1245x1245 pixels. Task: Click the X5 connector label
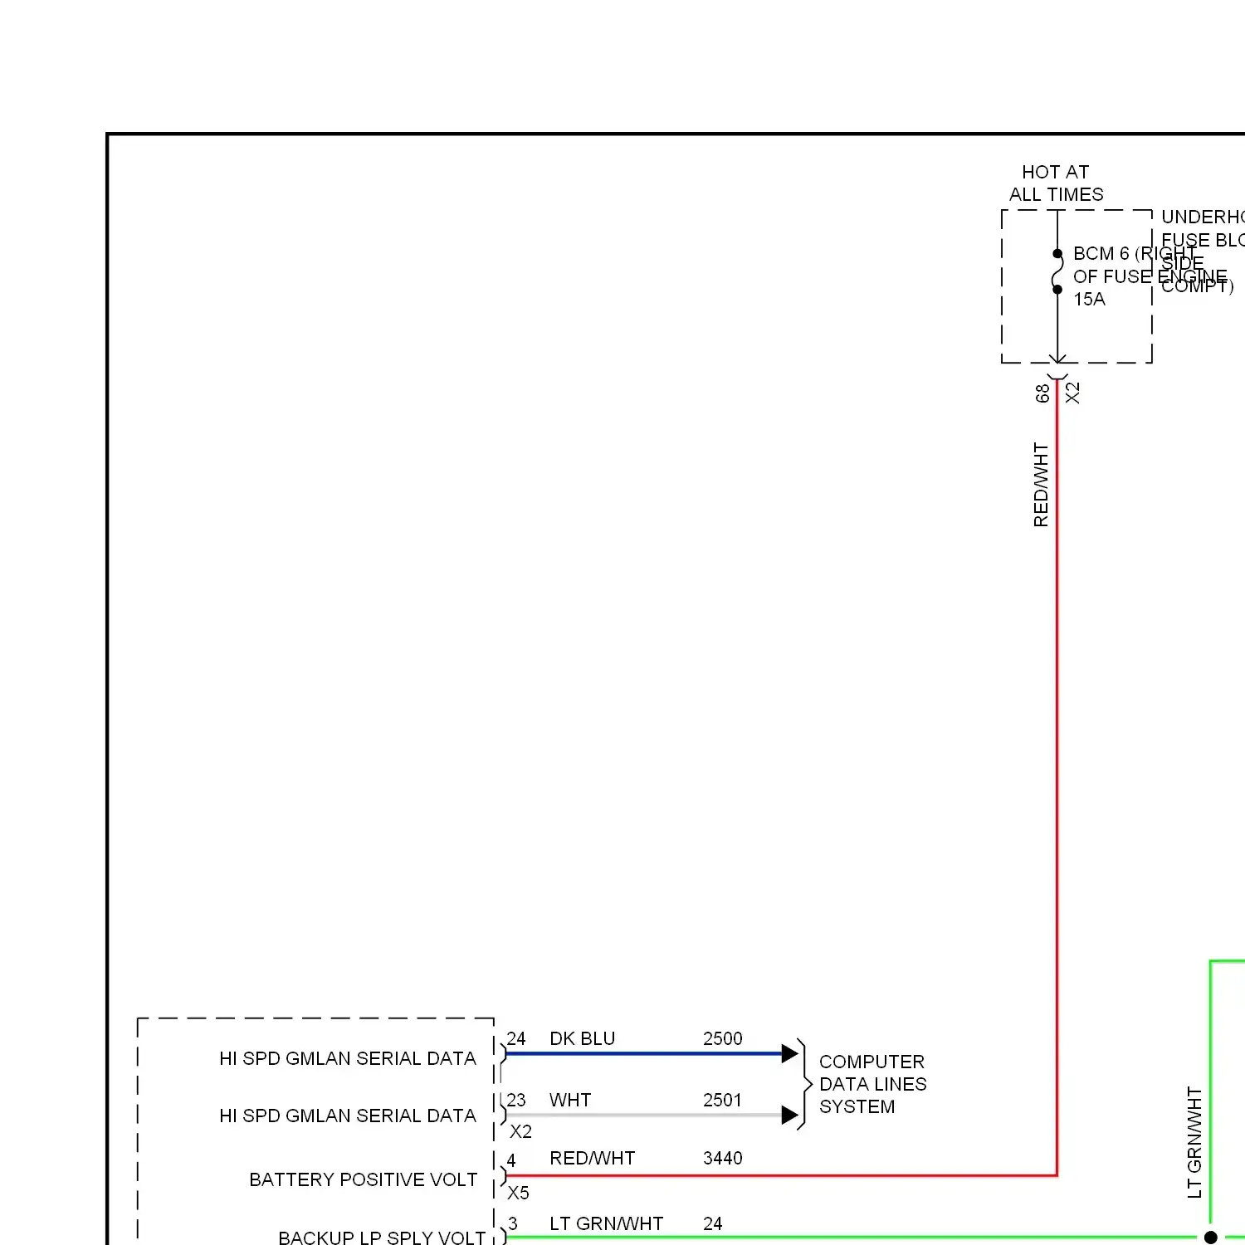[518, 1194]
